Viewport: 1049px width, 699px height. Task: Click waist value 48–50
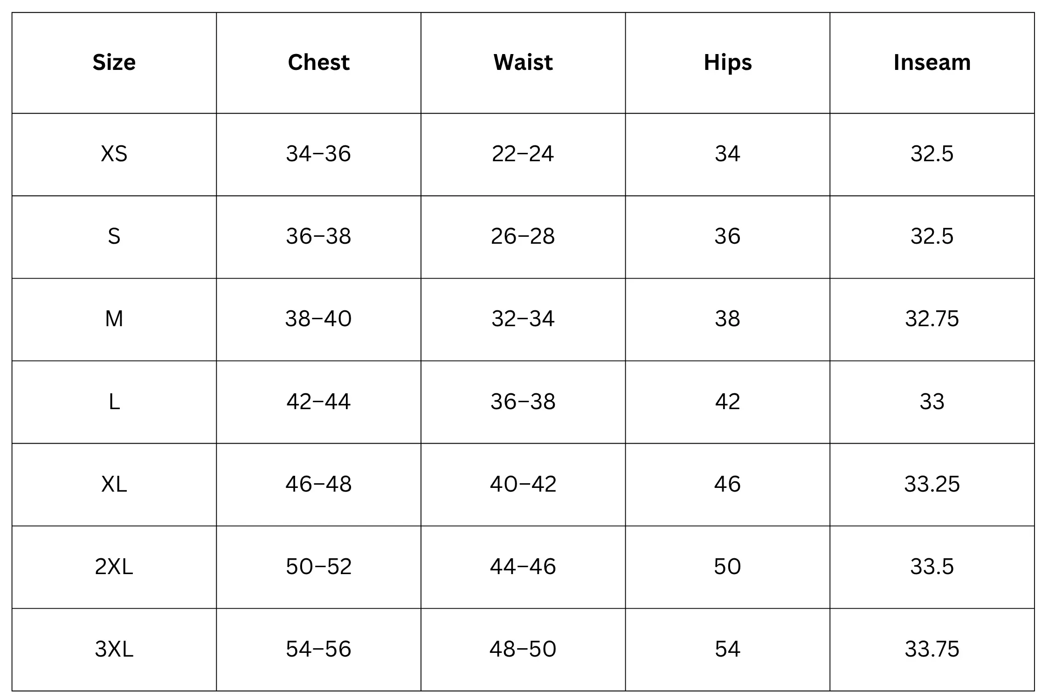pos(523,649)
